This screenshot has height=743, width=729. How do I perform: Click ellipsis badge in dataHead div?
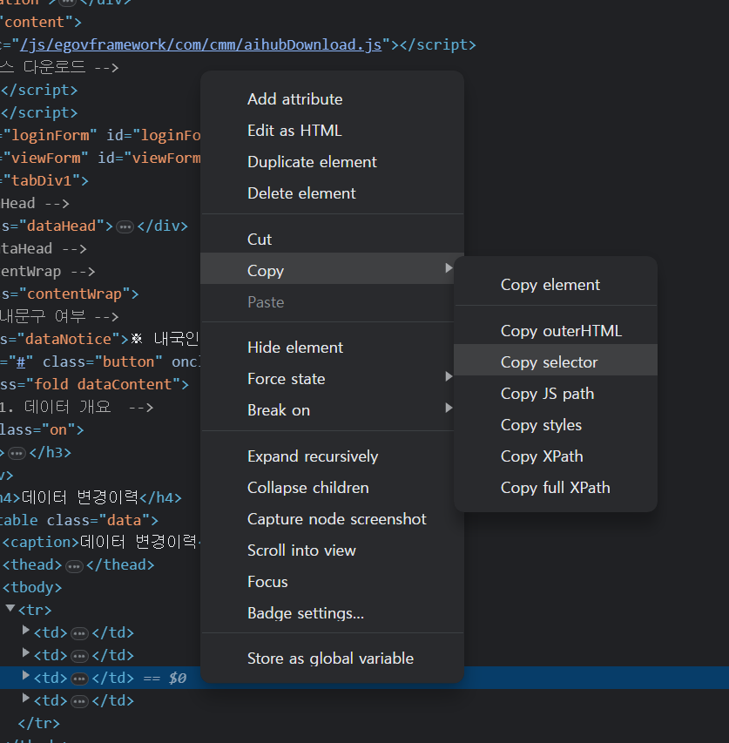[x=125, y=227]
